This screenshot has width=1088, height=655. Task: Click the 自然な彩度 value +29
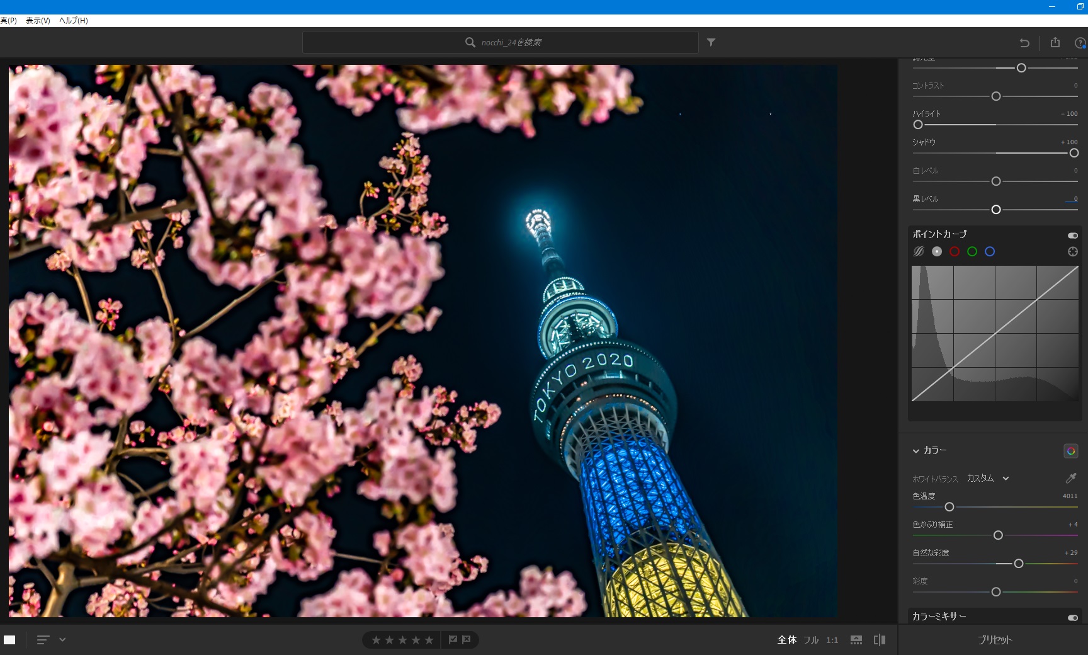[x=1071, y=553]
